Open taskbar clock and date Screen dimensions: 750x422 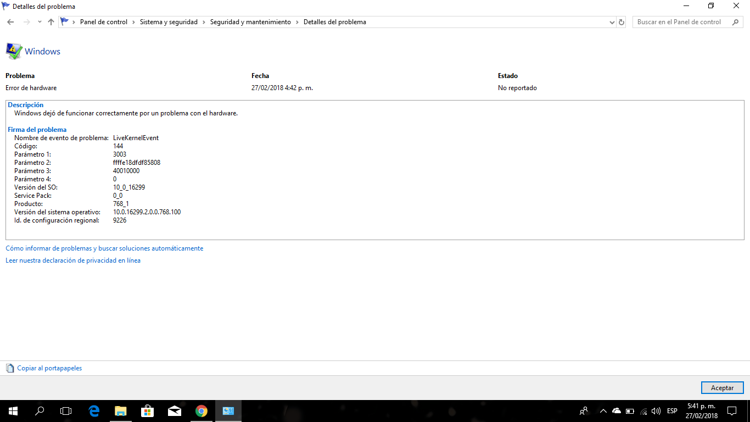[x=701, y=411]
